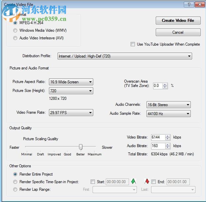Click the Audio Bitrate input field

(158, 146)
